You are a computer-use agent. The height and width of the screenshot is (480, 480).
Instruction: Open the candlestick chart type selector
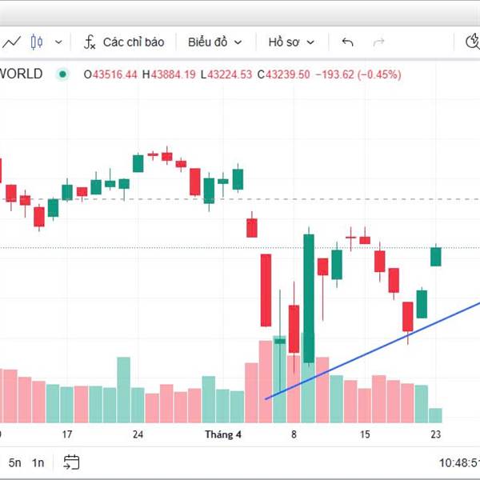coord(35,42)
